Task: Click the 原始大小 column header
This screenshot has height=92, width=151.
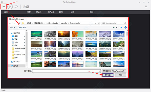Action: (40, 12)
